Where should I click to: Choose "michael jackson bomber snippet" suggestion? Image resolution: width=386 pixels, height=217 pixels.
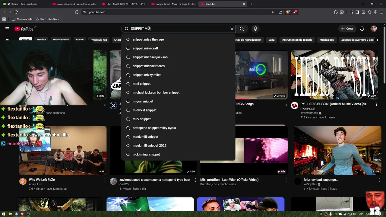[x=178, y=93]
